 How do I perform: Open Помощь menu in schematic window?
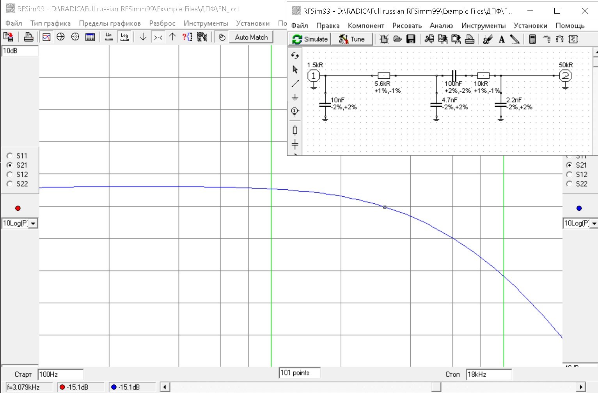[570, 26]
